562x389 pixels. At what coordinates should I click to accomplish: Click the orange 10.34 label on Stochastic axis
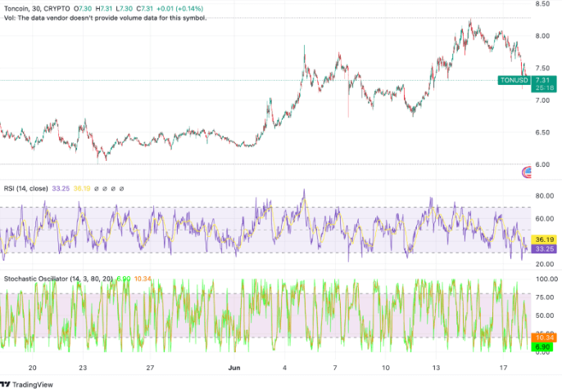(x=544, y=338)
